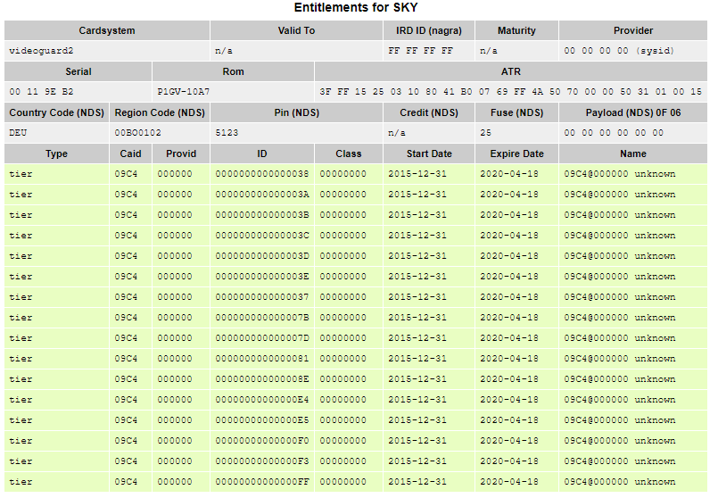Click entitlement ID 000000000000003B
718x498 pixels.
(262, 215)
